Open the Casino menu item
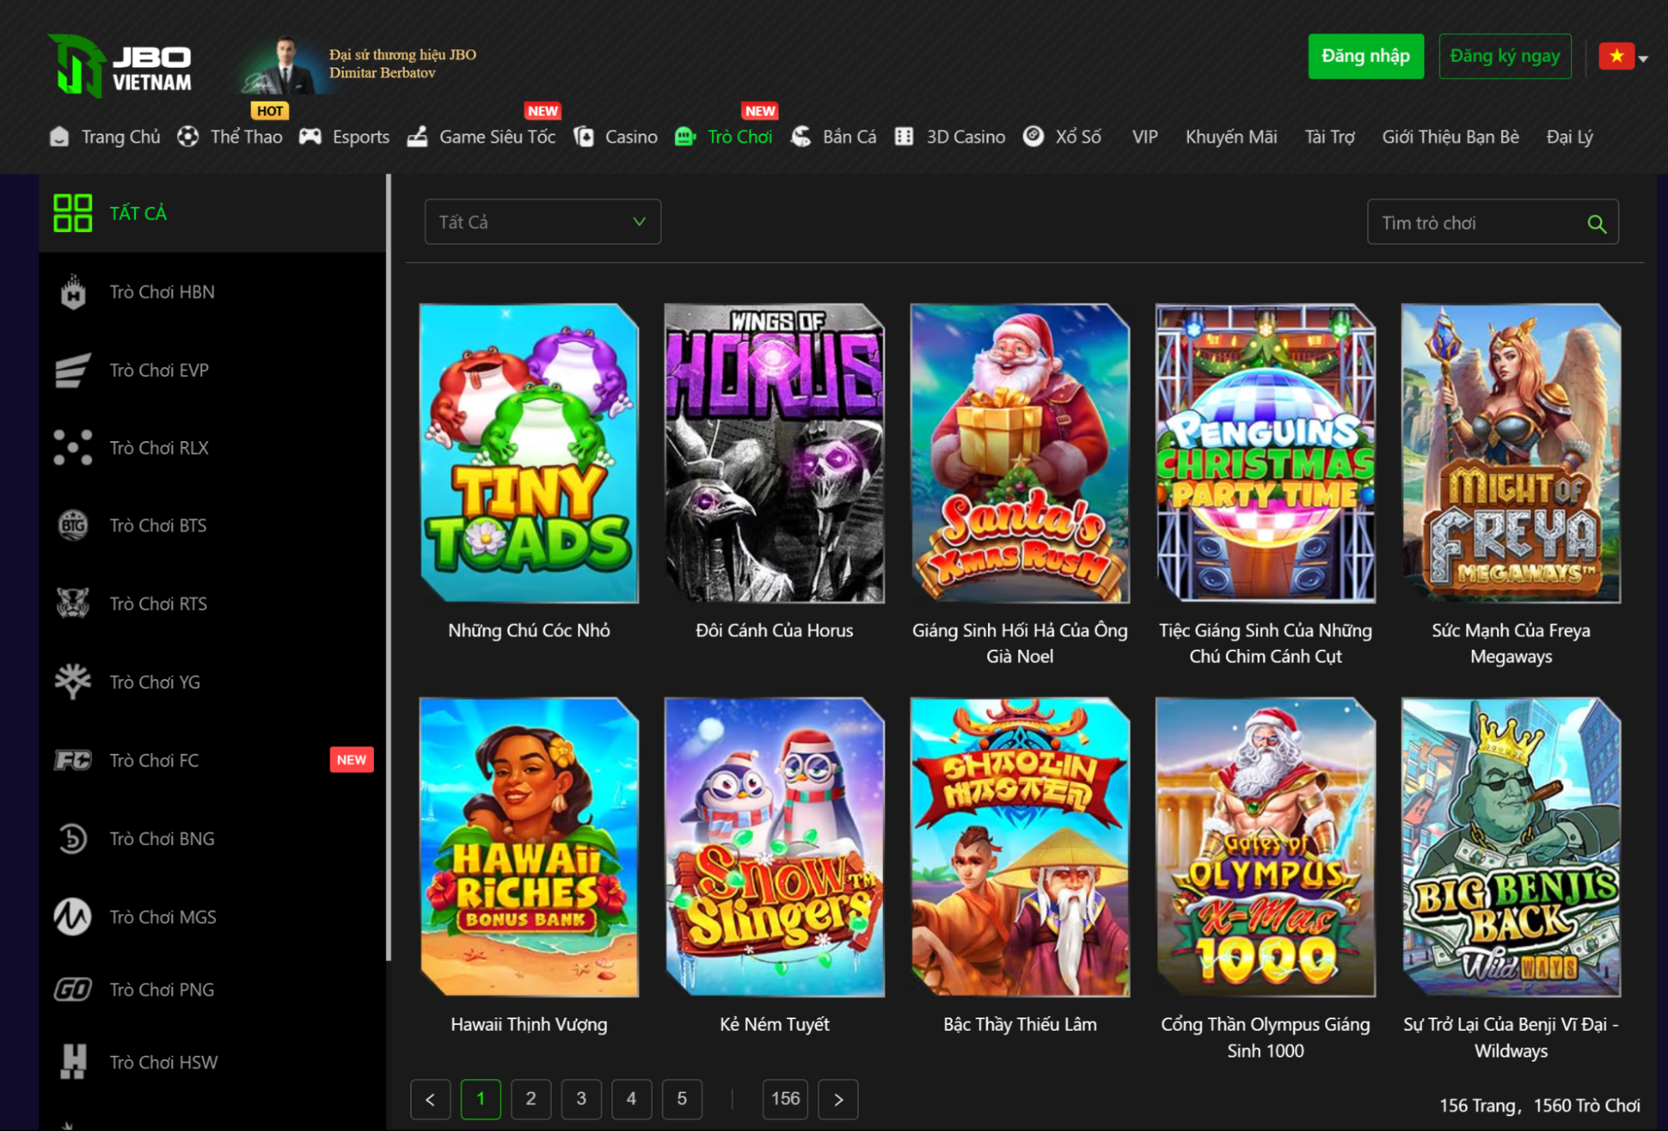Image resolution: width=1668 pixels, height=1131 pixels. 631,137
